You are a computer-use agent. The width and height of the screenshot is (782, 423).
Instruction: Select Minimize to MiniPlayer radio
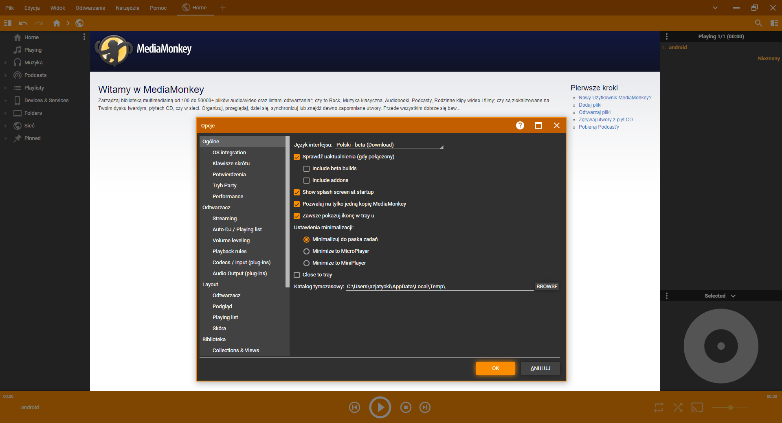click(x=307, y=263)
